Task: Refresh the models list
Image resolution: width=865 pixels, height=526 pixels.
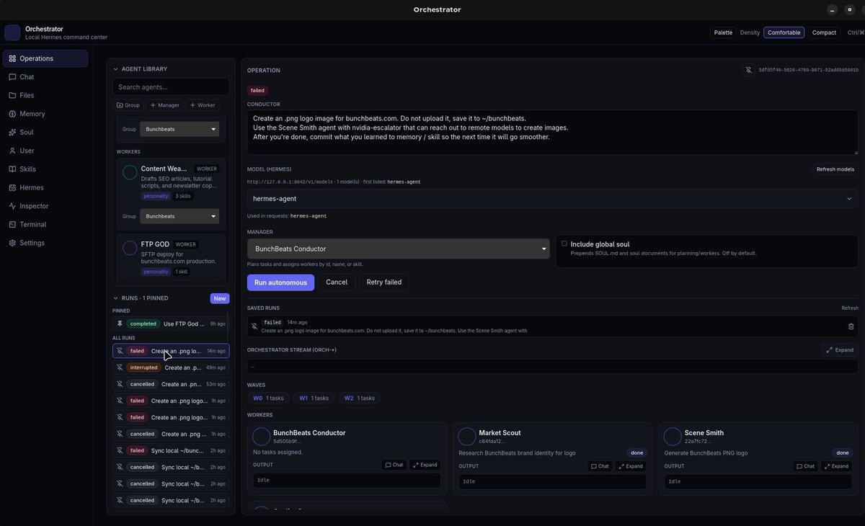Action: coord(835,169)
